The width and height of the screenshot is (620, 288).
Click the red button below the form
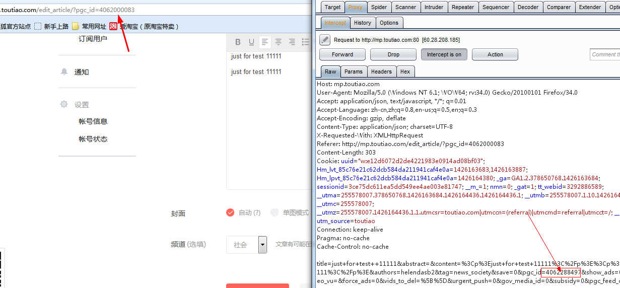click(257, 285)
